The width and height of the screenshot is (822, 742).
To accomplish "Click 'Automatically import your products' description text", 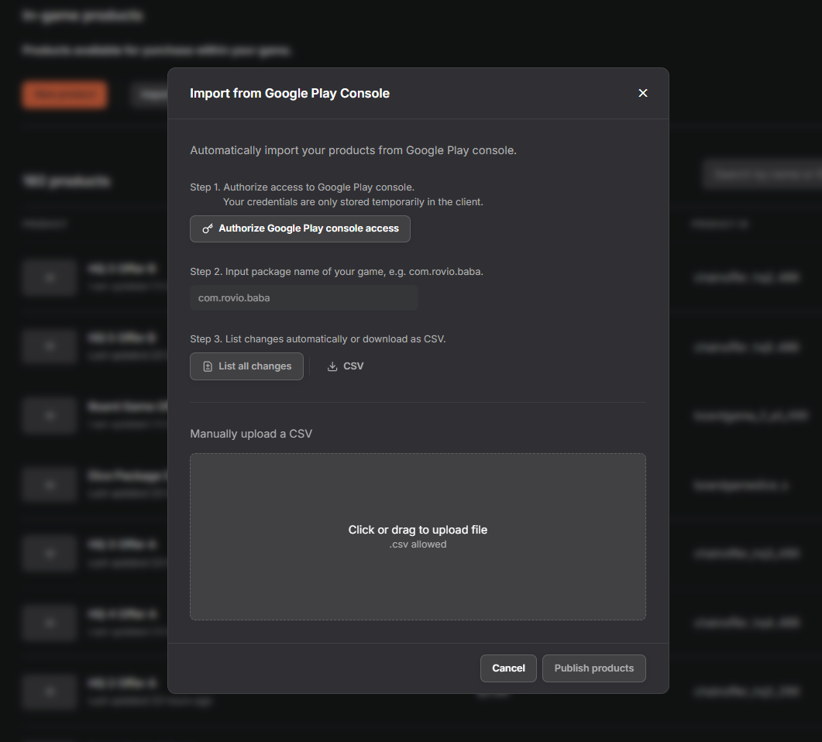I will [x=353, y=150].
